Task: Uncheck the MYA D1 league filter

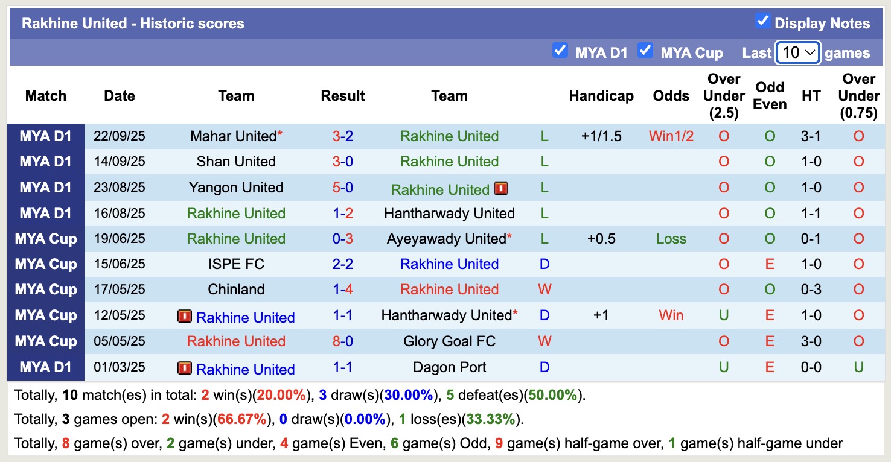Action: (x=560, y=51)
